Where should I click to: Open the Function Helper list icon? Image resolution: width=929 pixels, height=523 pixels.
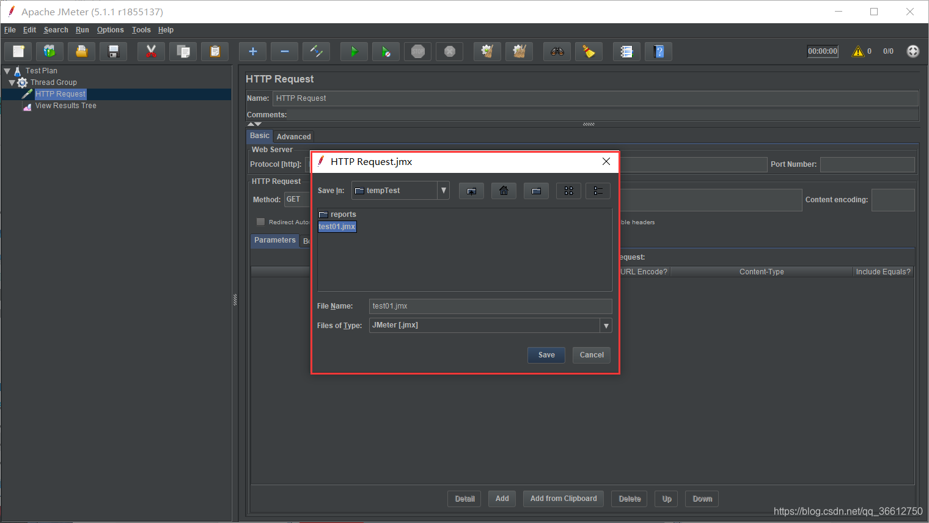[627, 52]
